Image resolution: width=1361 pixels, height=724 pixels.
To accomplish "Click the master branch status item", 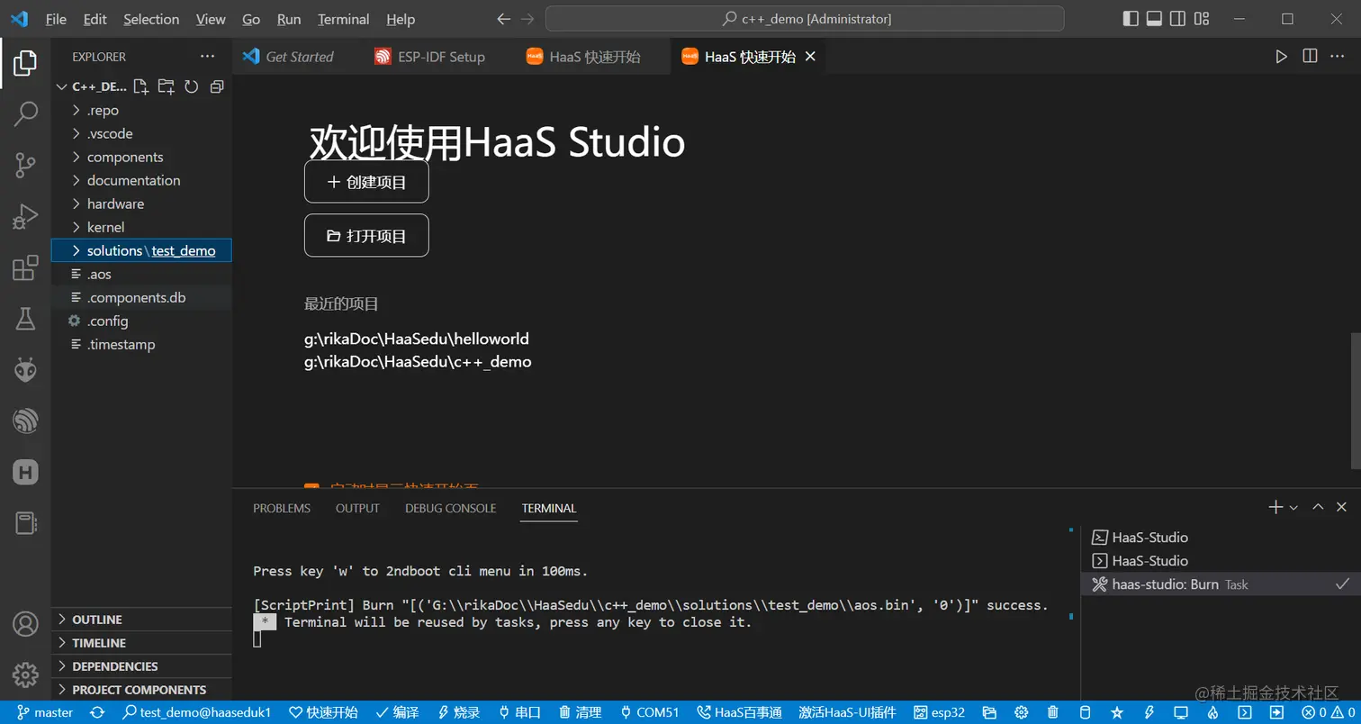I will 45,712.
